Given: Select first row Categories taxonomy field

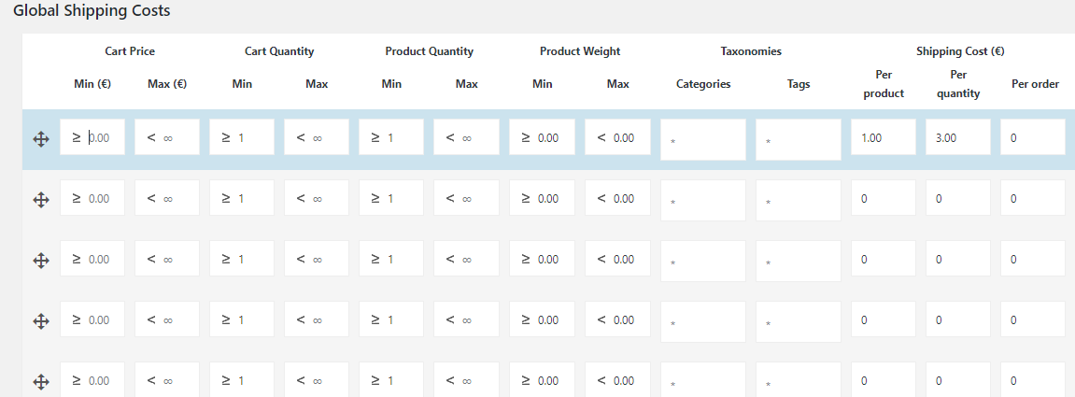Looking at the screenshot, I should (702, 139).
